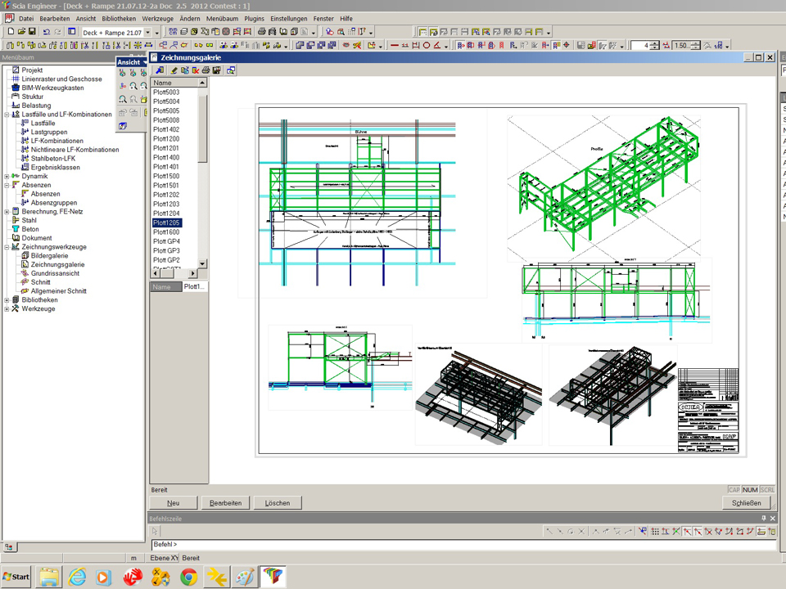Open the folder icon in main toolbar
This screenshot has height=589, width=786.
point(21,32)
